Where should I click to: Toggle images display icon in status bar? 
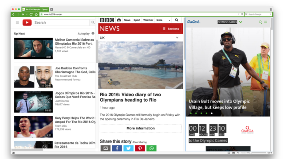(233, 153)
